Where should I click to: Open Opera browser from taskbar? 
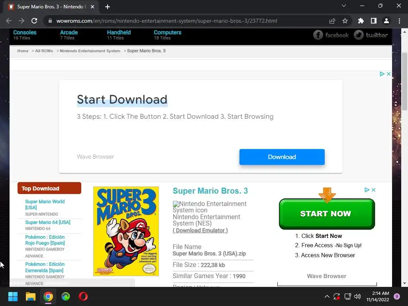[83, 296]
